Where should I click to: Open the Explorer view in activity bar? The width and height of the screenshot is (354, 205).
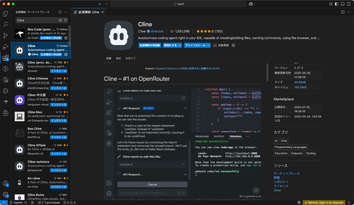[6, 13]
